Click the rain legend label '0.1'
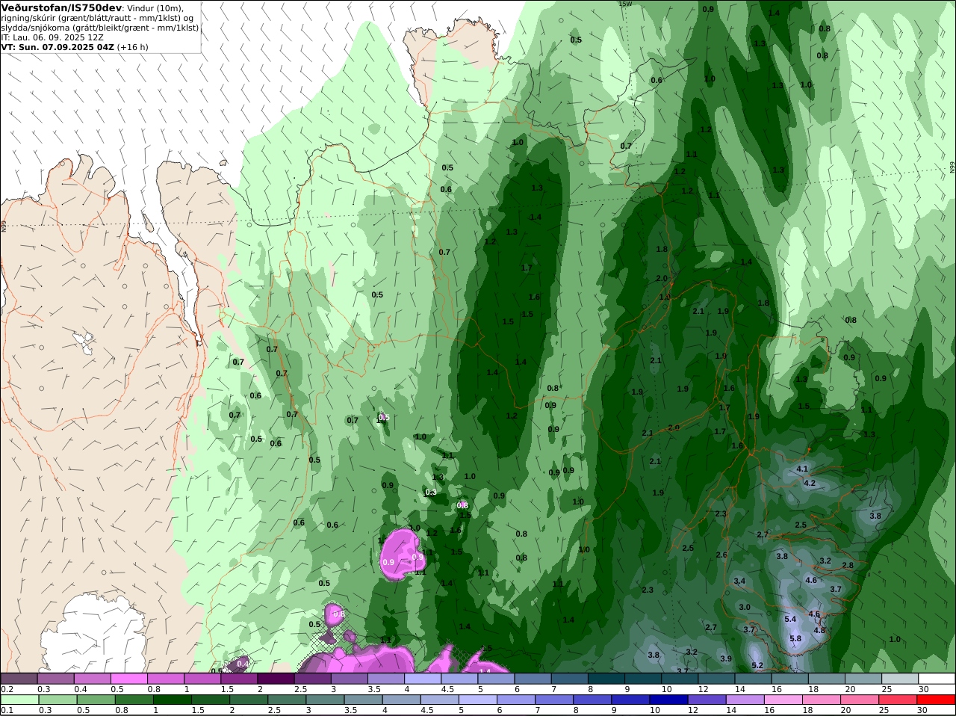Screen dimensions: 956x716 [x=6, y=710]
